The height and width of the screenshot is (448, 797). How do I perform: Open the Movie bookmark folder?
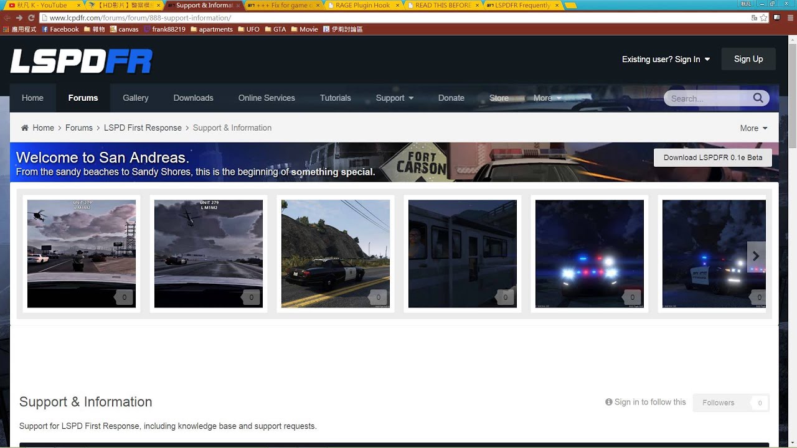click(304, 29)
